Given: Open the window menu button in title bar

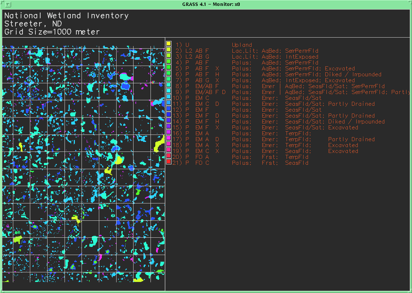Looking at the screenshot, I should click(x=8, y=4).
